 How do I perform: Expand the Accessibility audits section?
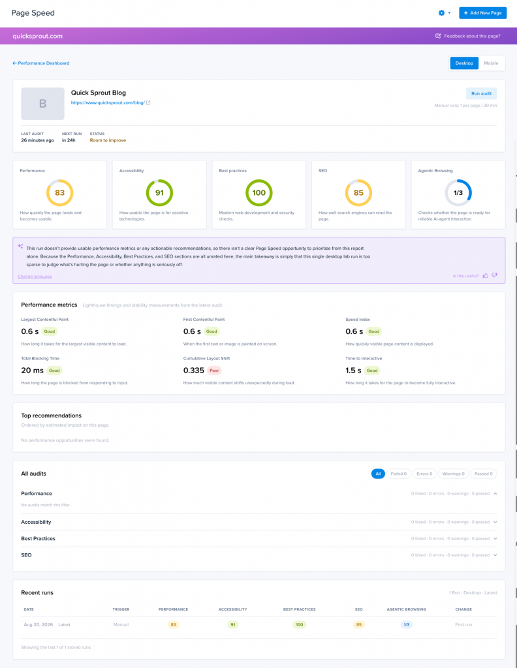tap(495, 522)
